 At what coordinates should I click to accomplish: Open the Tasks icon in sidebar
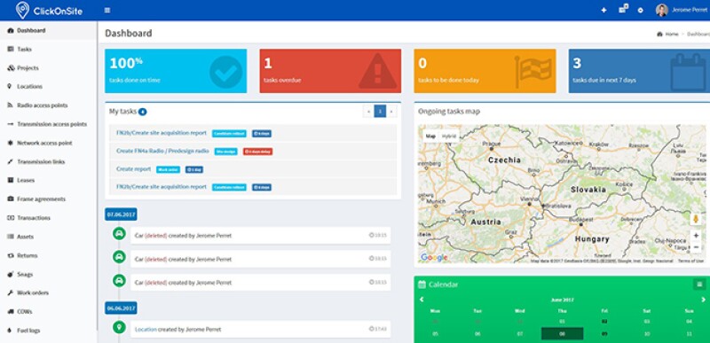(x=11, y=50)
